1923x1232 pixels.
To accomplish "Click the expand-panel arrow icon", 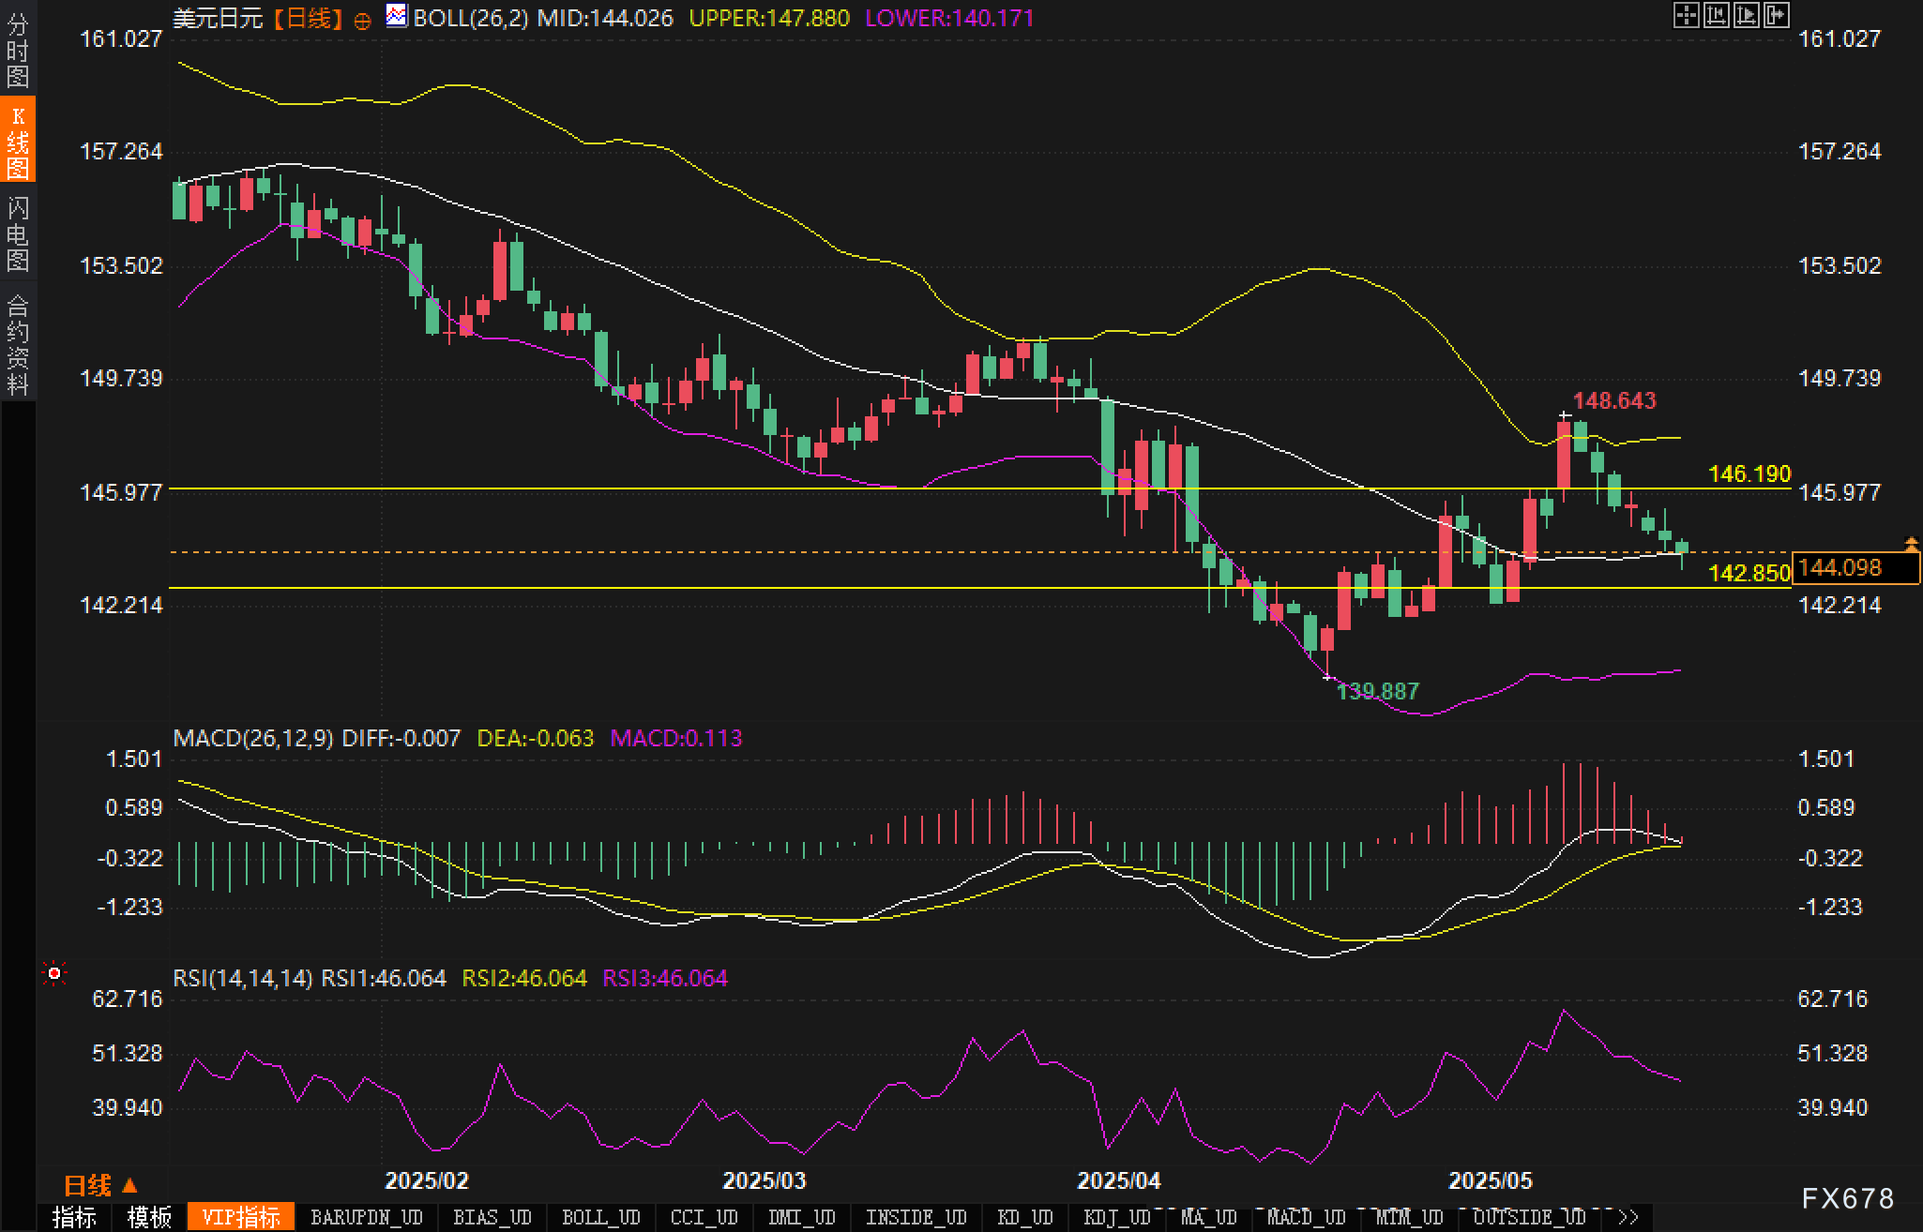I will point(1776,15).
